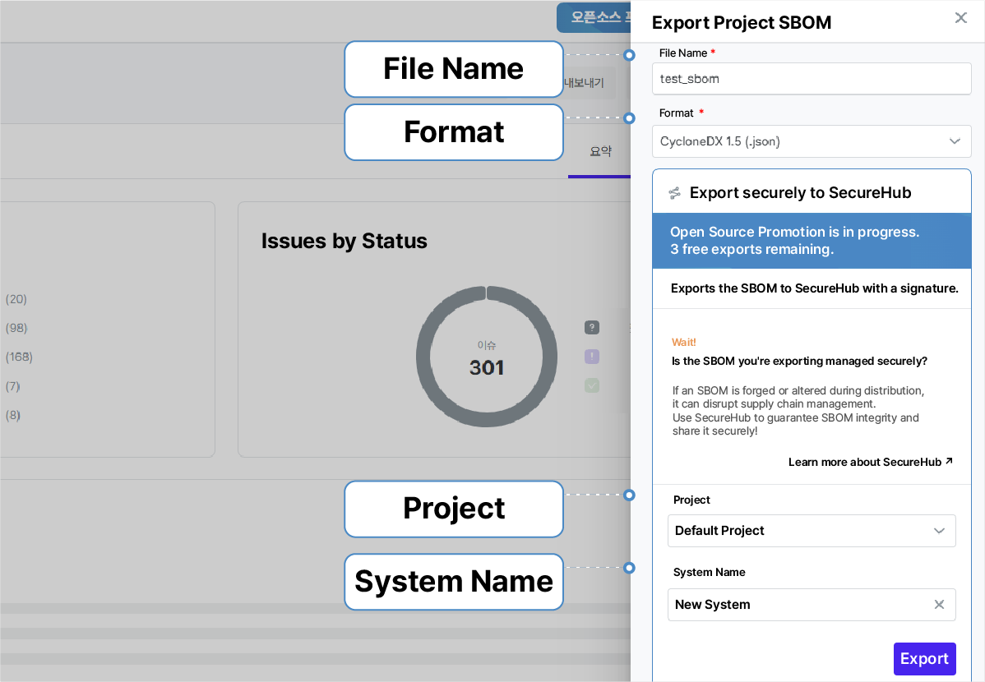Image resolution: width=985 pixels, height=682 pixels.
Task: Click the blue 오픈소스 button at top
Action: coord(594,17)
